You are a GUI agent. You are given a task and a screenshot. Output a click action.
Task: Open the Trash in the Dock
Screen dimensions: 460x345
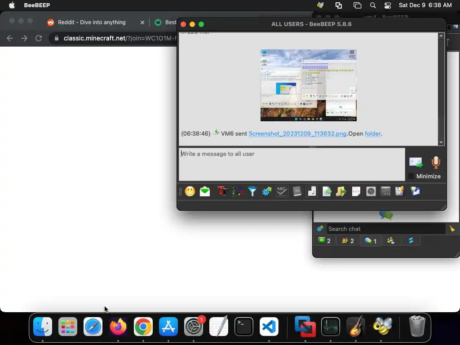tap(417, 326)
